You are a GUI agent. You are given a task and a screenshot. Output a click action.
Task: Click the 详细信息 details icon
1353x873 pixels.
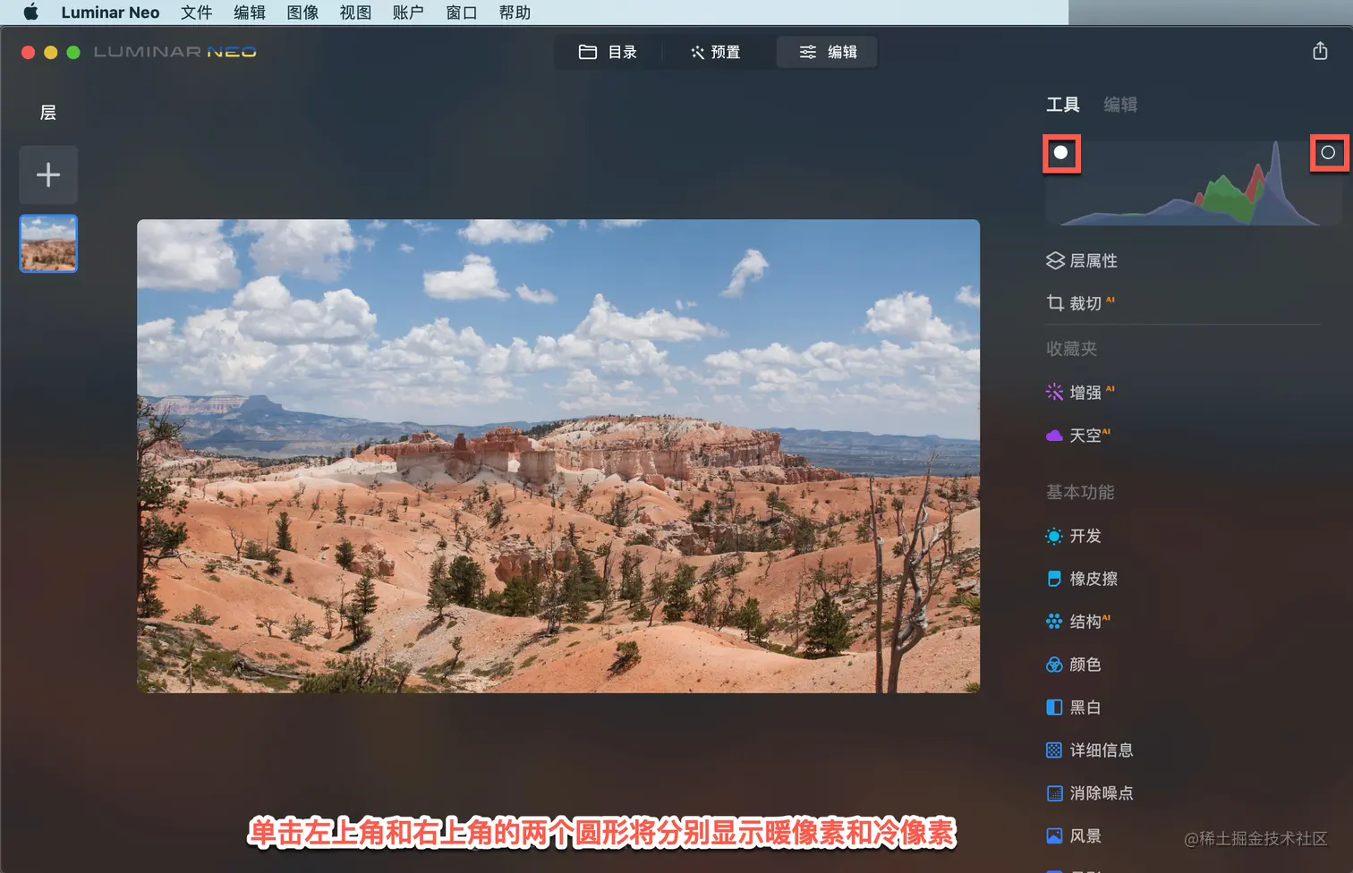click(1055, 750)
